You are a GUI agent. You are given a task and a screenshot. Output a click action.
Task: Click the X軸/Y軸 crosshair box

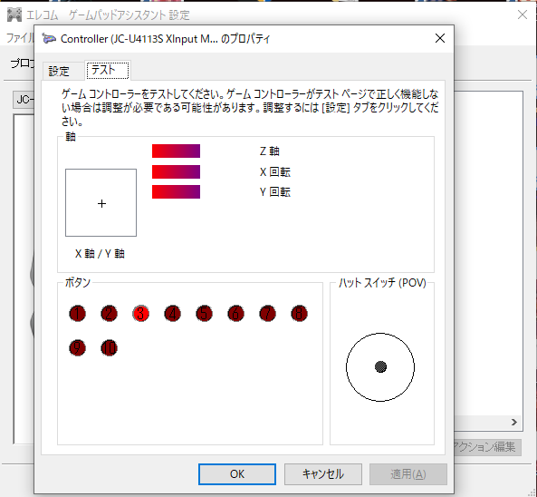click(101, 203)
